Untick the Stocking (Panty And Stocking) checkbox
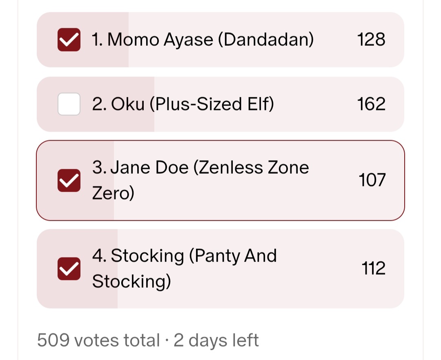 (x=69, y=268)
